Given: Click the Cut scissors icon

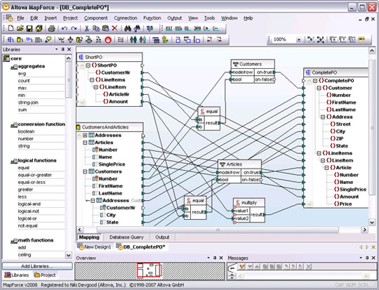Looking at the screenshot, I should pos(86,29).
